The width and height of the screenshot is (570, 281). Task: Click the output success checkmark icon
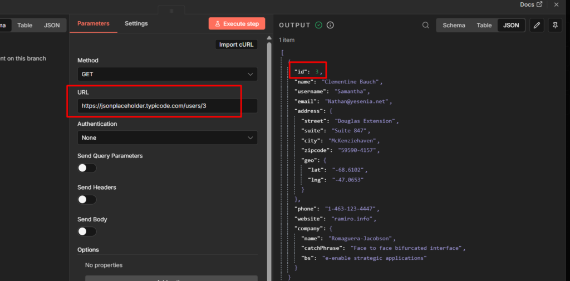(x=319, y=25)
